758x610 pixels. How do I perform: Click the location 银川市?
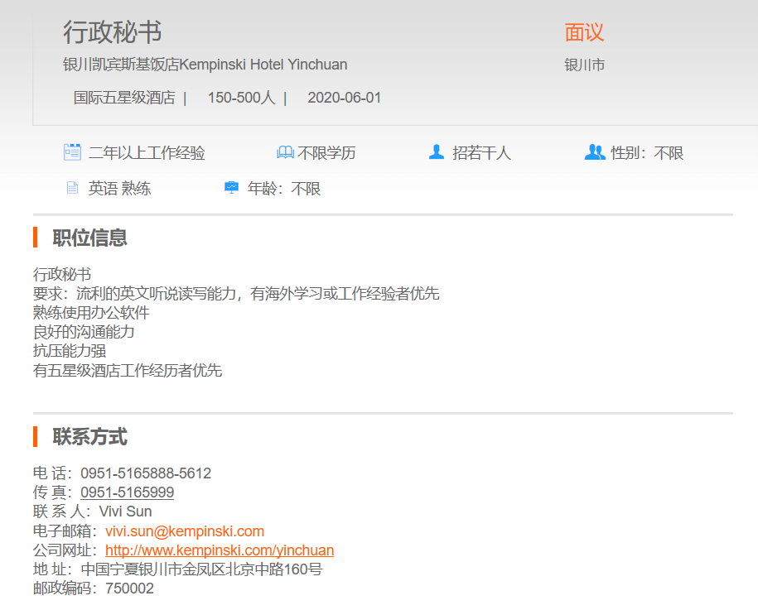point(584,65)
